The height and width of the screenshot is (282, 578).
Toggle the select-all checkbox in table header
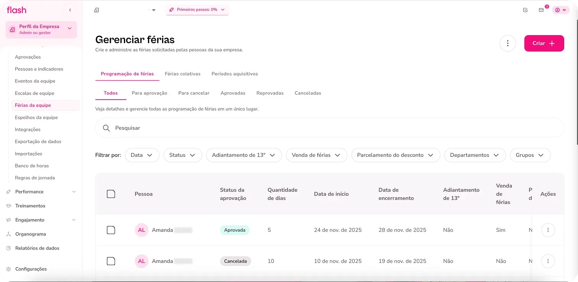[x=111, y=194]
